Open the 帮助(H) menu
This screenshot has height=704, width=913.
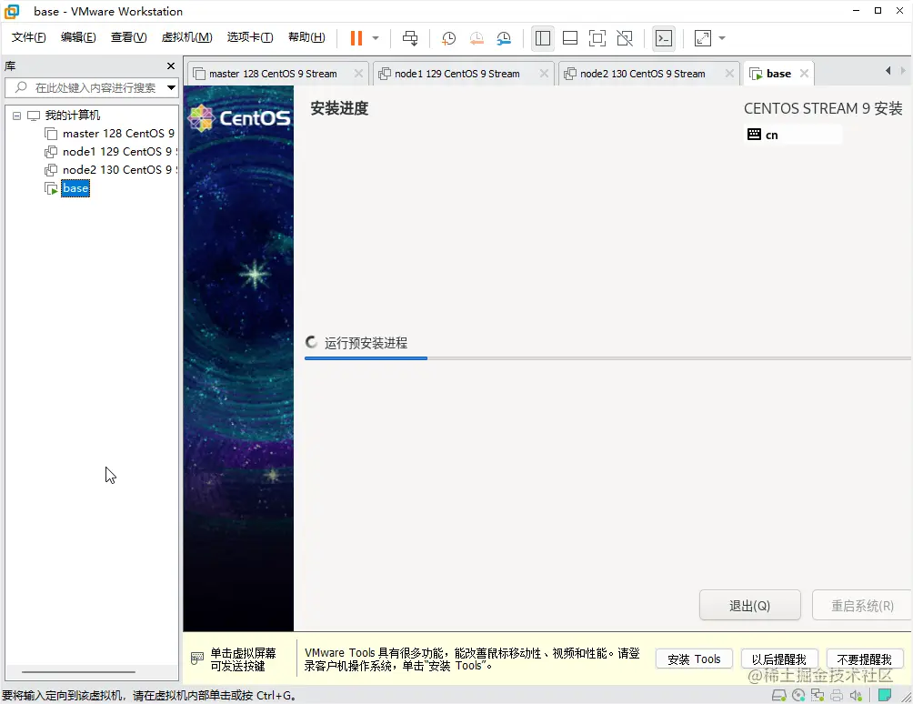pyautogui.click(x=306, y=37)
